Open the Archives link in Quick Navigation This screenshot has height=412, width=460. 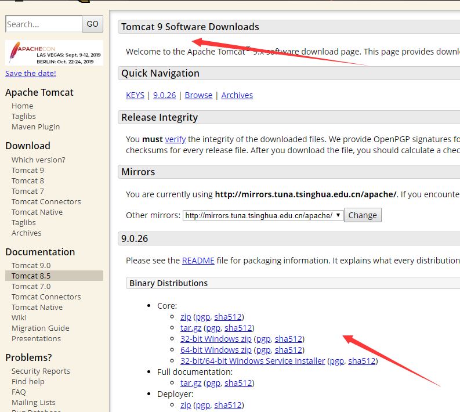[237, 95]
